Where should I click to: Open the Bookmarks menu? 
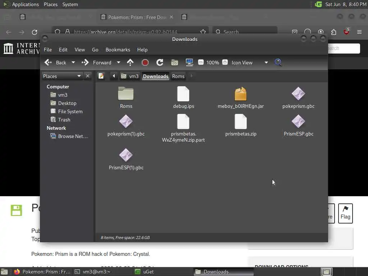coord(118,50)
